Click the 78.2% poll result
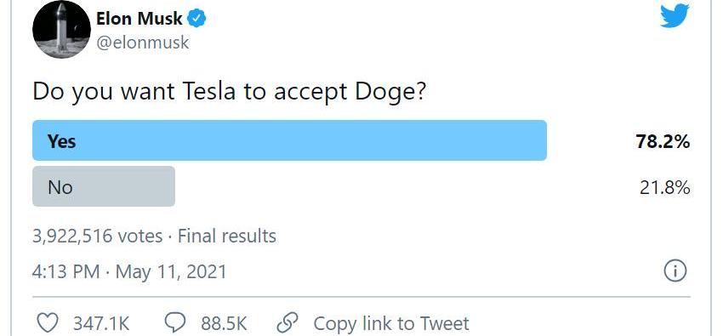This screenshot has height=336, width=723. pos(663,142)
